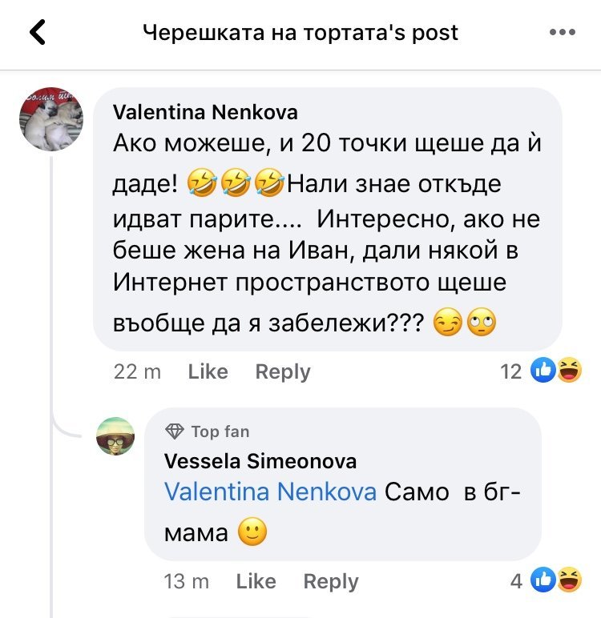Viewport: 601px width, 618px height.
Task: Like Vessela Simeonova's reply
Action: point(256,581)
